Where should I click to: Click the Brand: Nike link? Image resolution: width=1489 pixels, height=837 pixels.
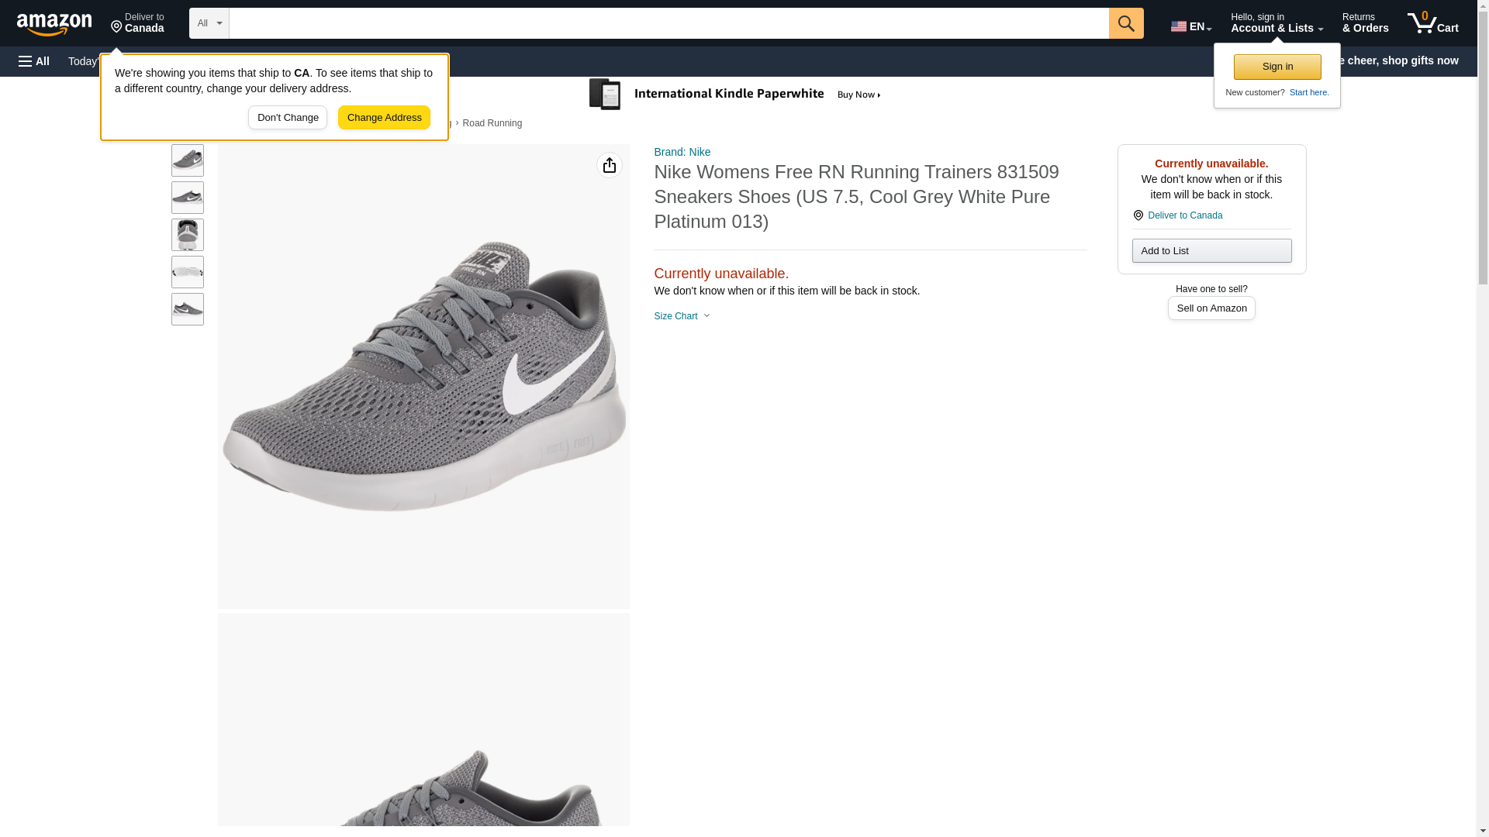[x=682, y=152]
